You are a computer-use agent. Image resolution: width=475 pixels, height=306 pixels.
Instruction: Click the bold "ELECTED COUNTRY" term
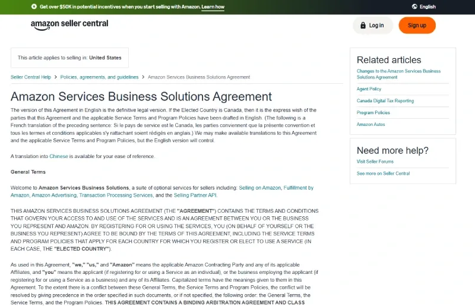pos(81,249)
